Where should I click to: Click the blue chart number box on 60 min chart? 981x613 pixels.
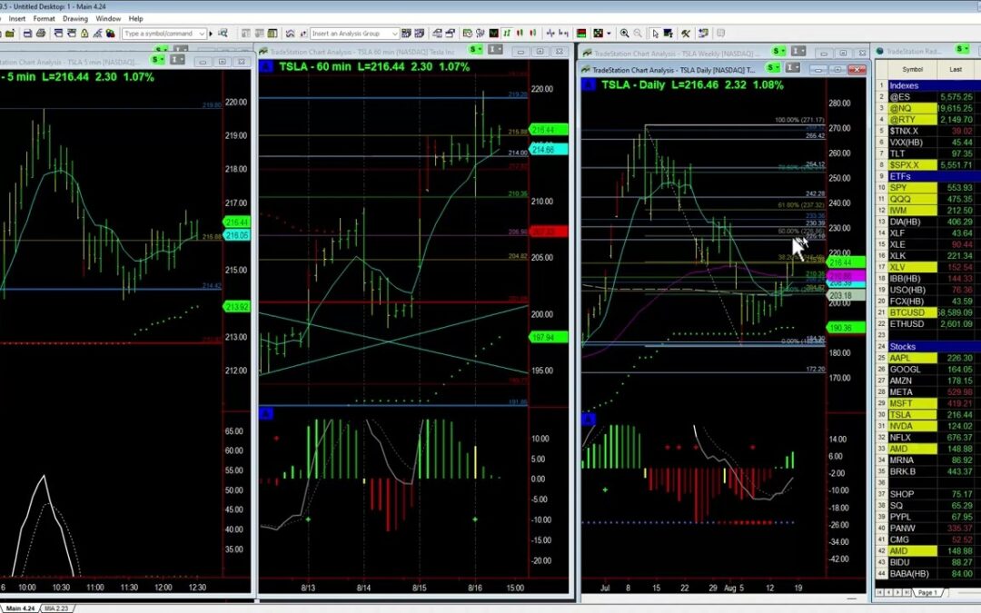tap(266, 66)
